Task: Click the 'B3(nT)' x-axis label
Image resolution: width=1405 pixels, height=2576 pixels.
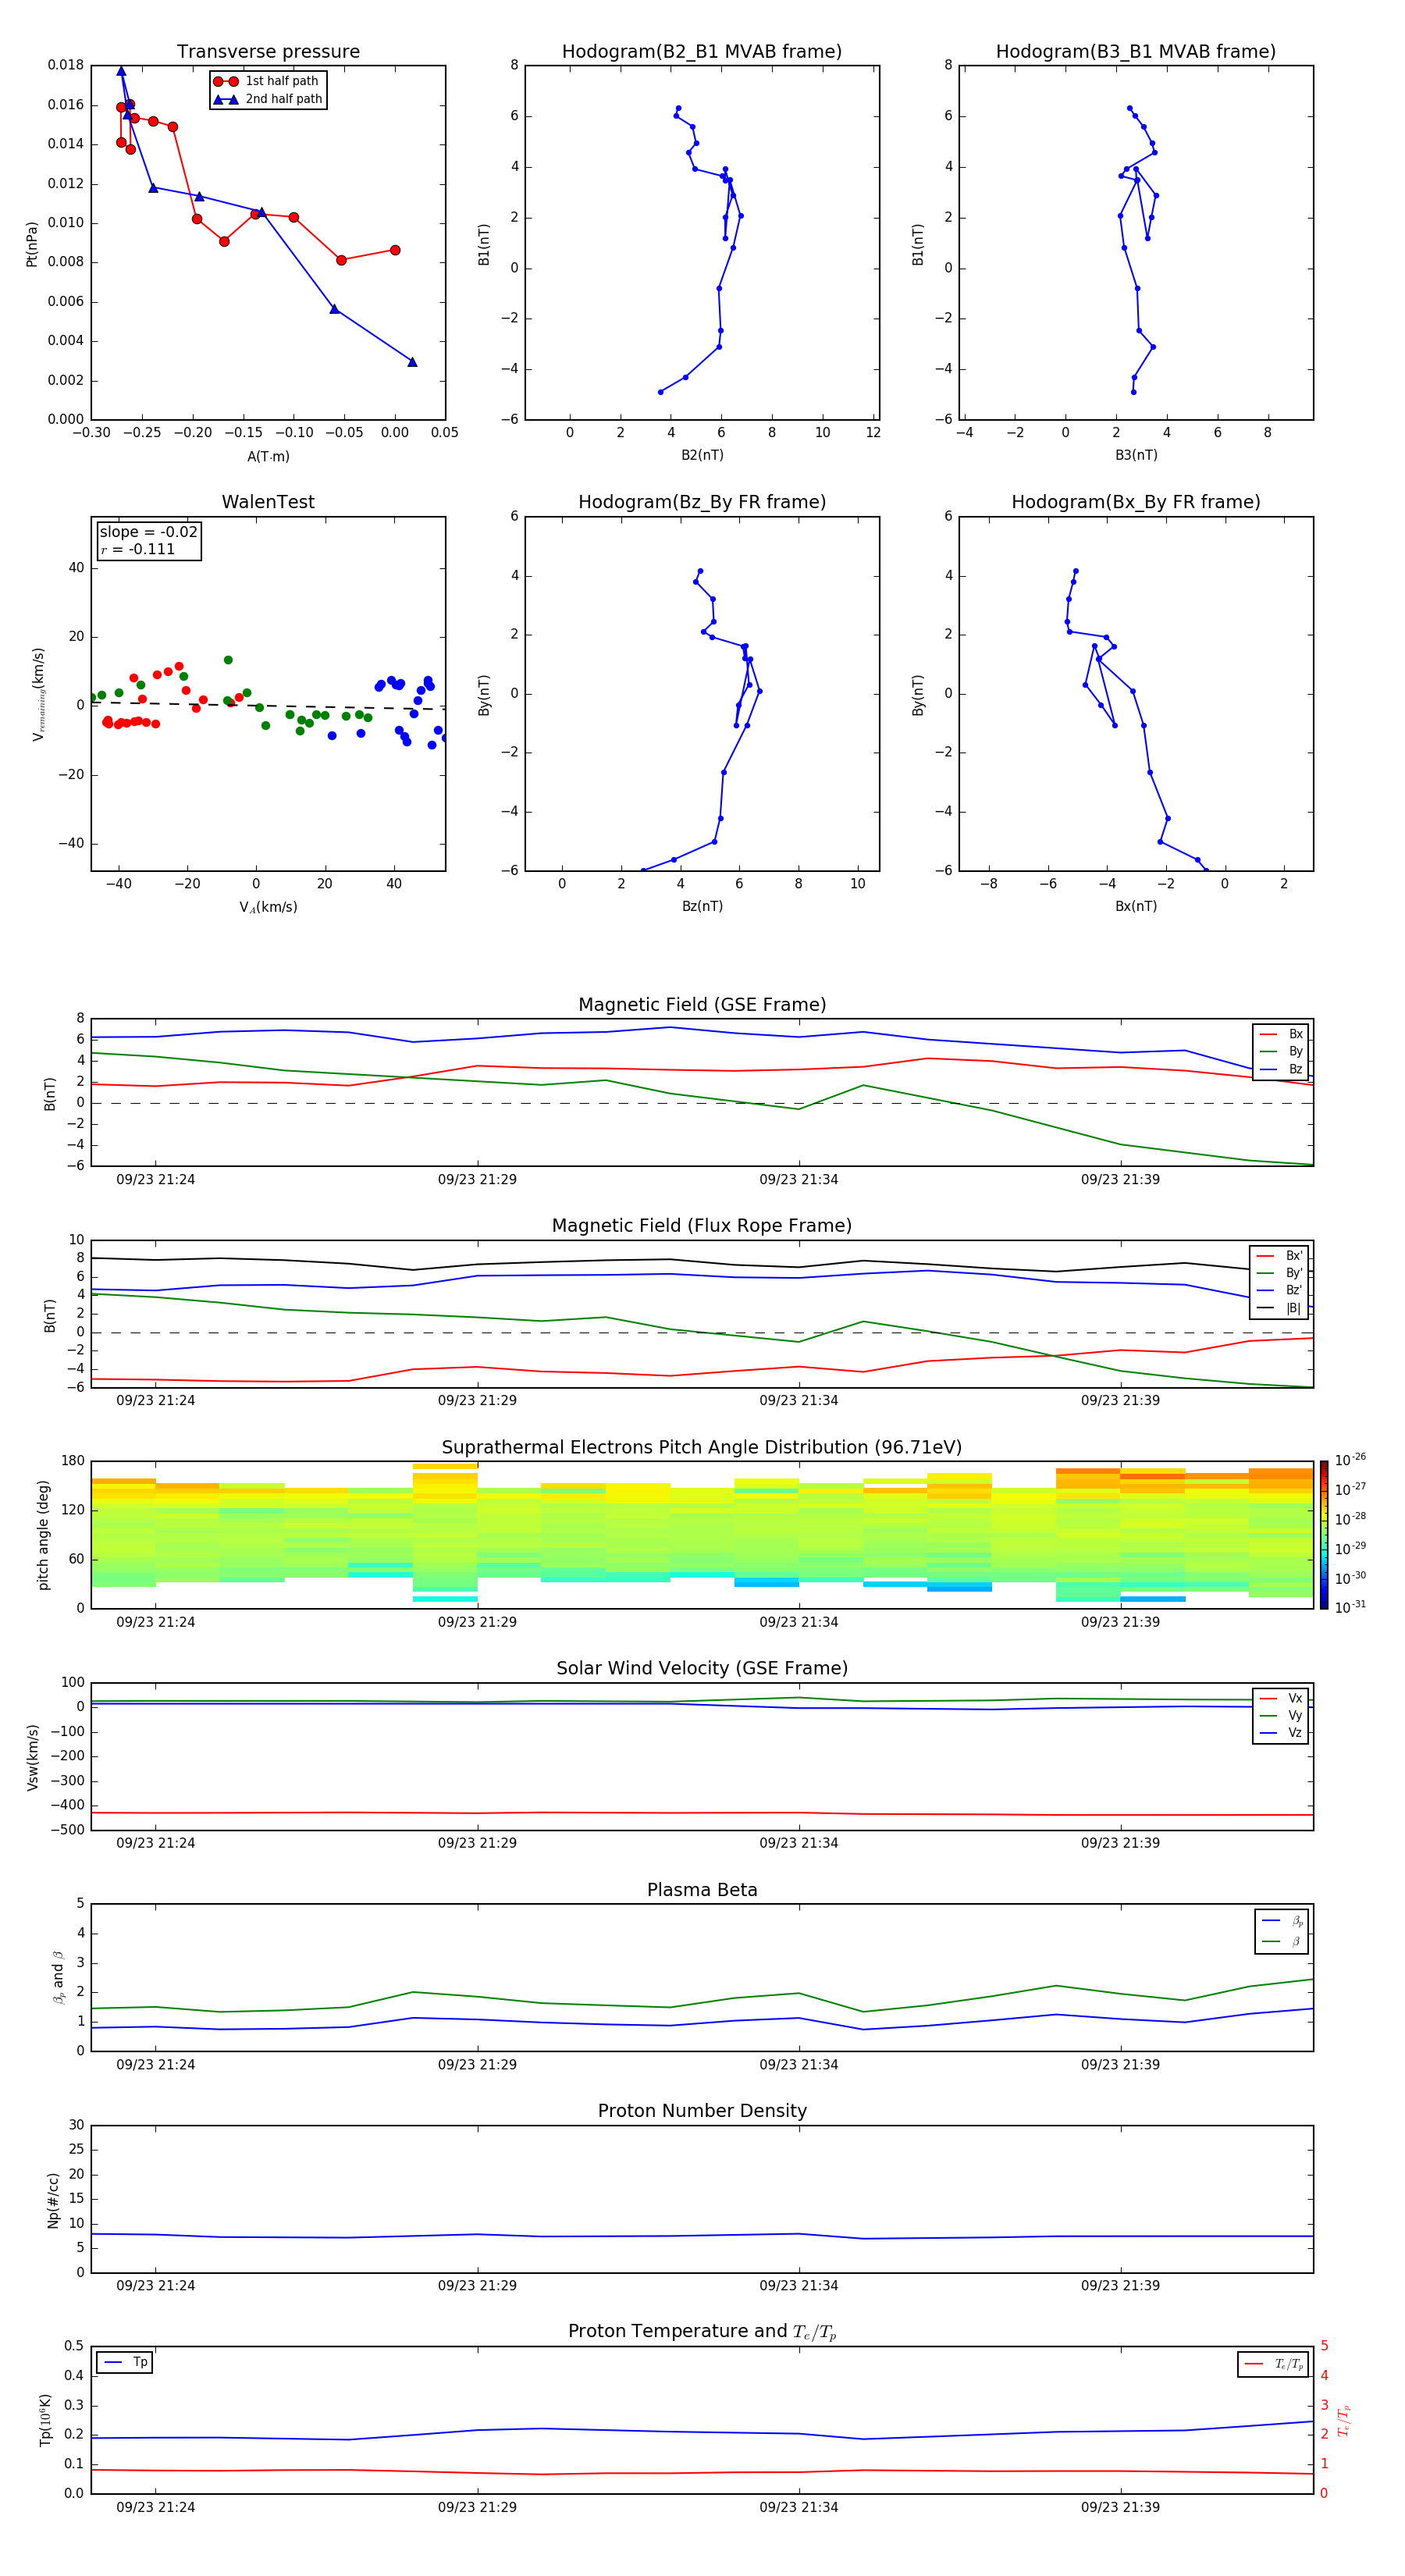Action: pyautogui.click(x=1136, y=455)
